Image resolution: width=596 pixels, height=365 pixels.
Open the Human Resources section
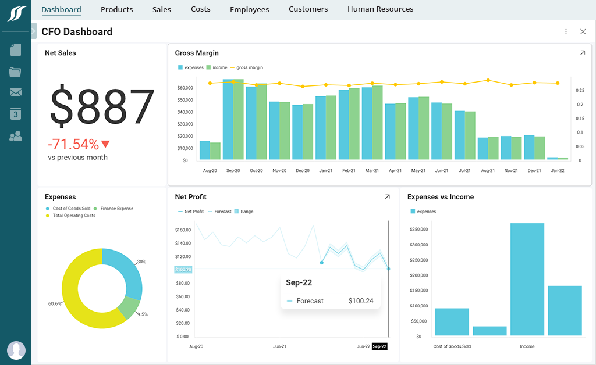coord(380,9)
